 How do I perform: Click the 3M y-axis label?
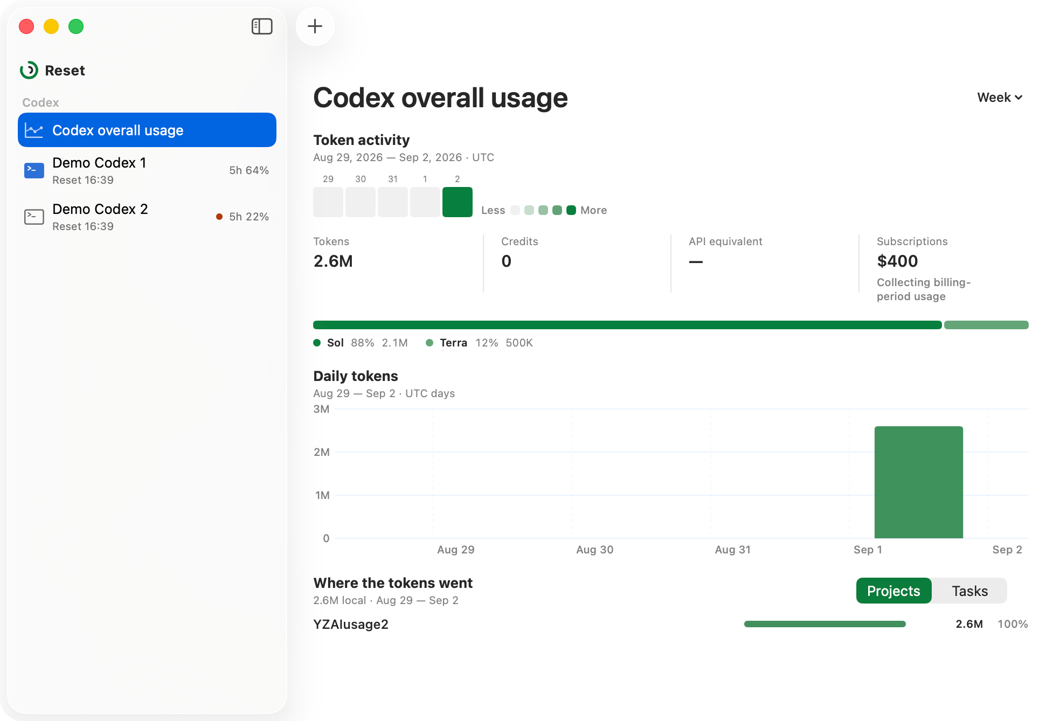click(x=321, y=409)
